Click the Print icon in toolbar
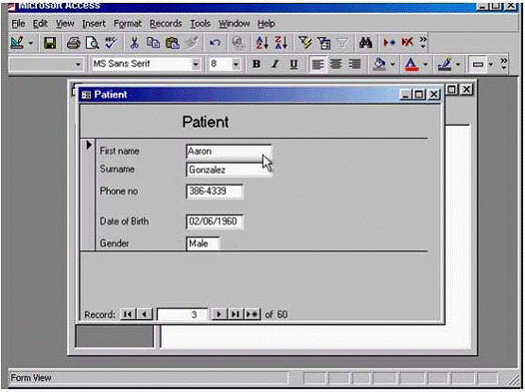 coord(74,44)
